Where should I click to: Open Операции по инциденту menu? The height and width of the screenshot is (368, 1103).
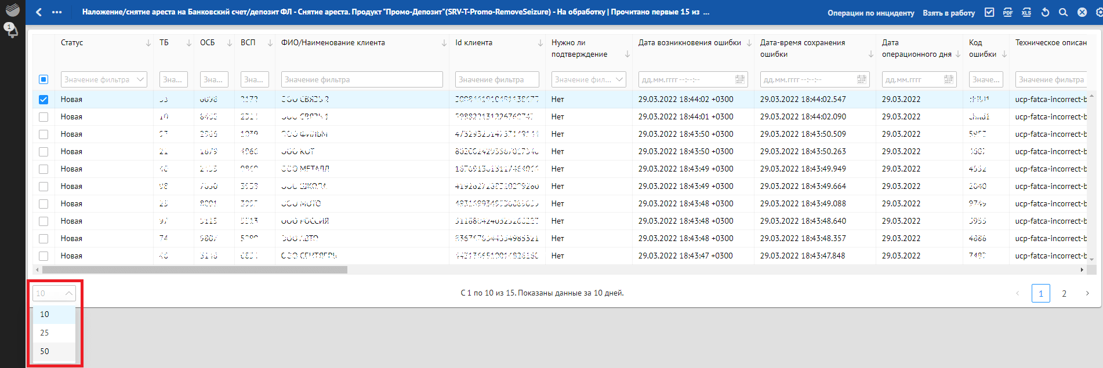pos(870,13)
